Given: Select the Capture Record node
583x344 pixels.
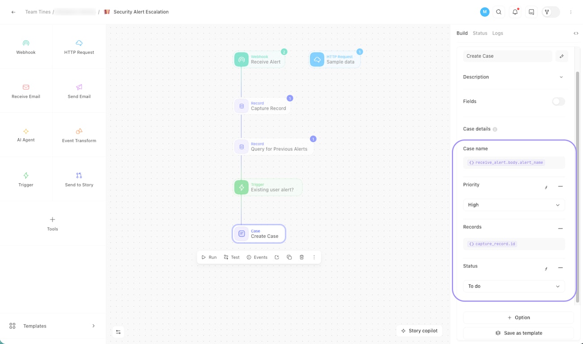Looking at the screenshot, I should (262, 106).
